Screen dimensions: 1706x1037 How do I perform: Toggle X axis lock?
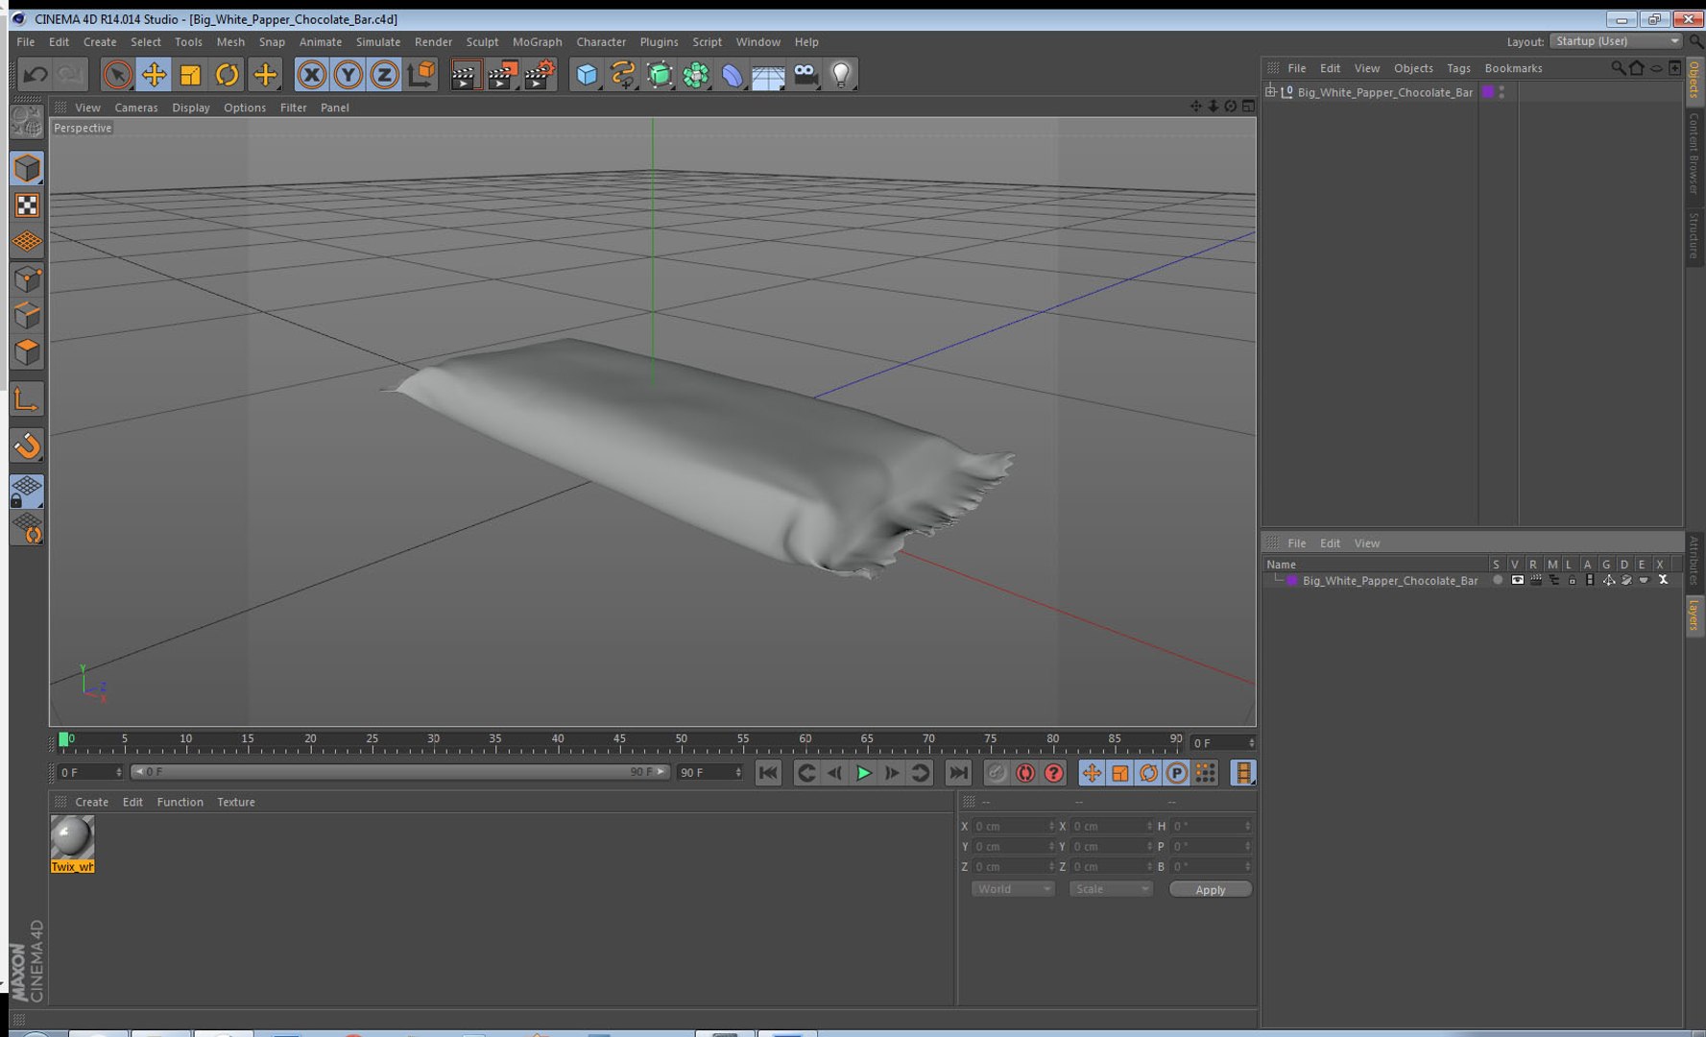[x=311, y=75]
